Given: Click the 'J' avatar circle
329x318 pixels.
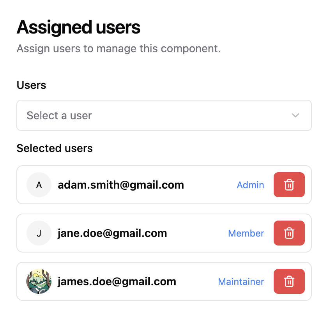Looking at the screenshot, I should pos(39,233).
